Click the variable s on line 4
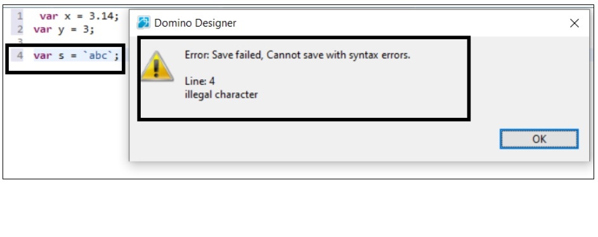The image size is (598, 237). coord(61,56)
